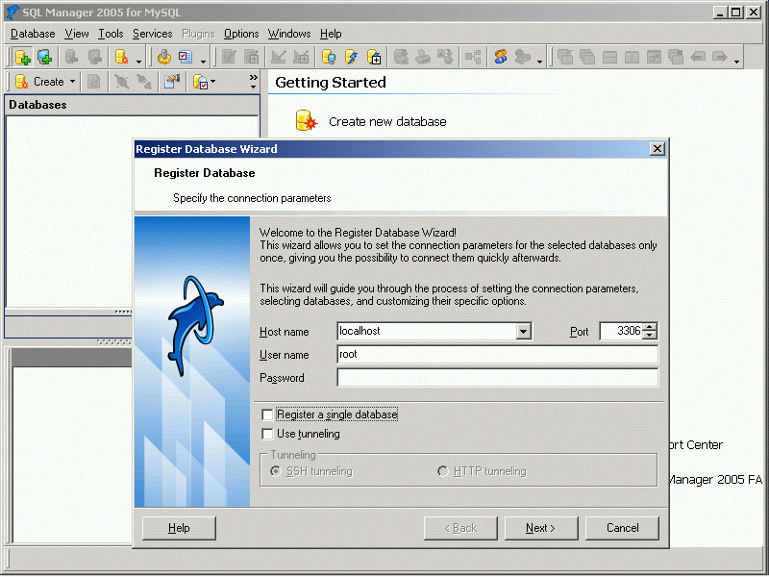
Task: Click the Create button in Databases toolbar
Action: tap(40, 82)
